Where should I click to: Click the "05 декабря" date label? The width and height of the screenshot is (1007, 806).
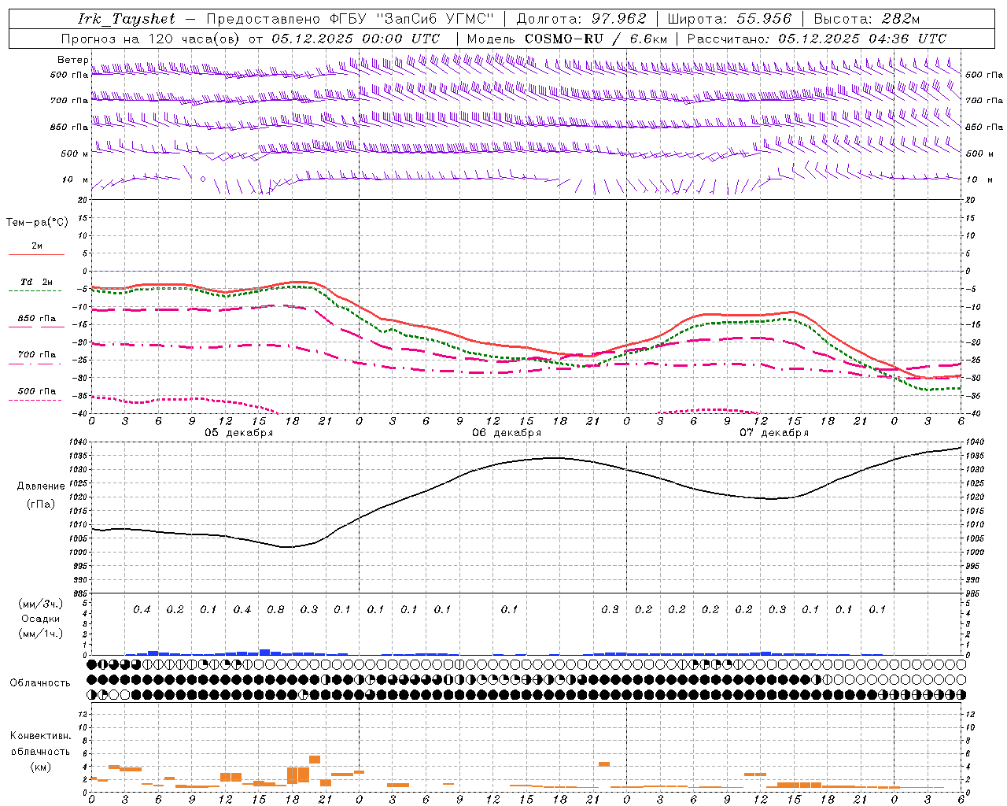[x=239, y=433]
